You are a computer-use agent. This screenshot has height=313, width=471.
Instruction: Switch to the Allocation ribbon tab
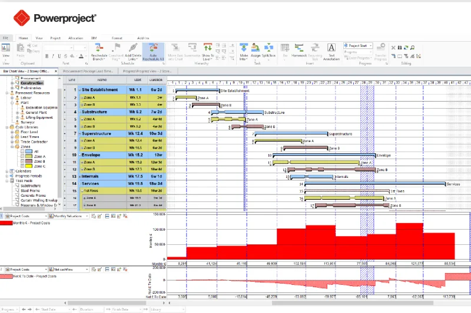point(76,38)
